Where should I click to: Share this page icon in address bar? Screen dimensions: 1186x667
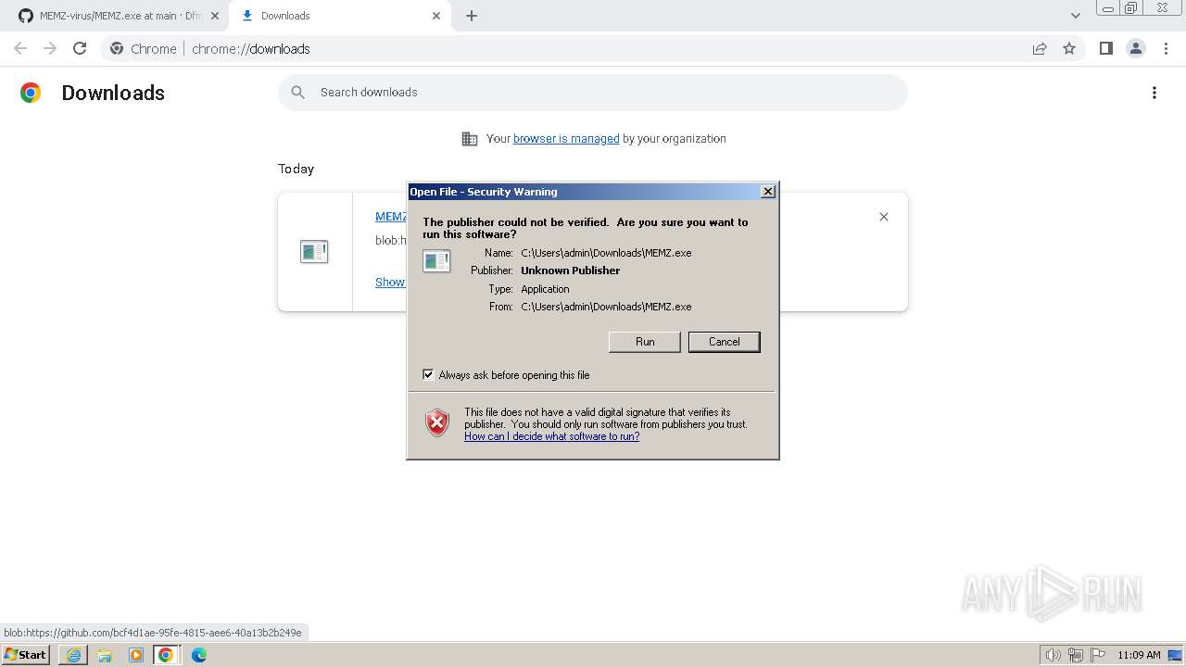(1040, 49)
